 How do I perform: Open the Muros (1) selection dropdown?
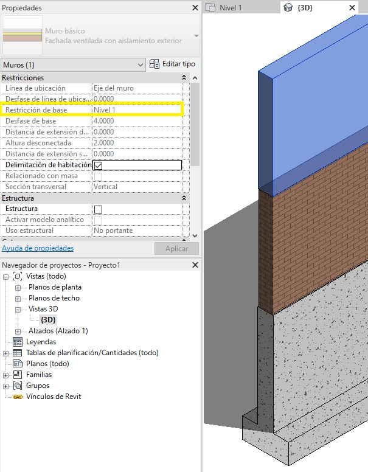click(x=74, y=64)
